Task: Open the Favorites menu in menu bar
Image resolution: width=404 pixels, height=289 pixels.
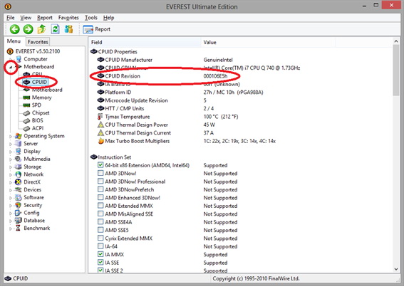Action: click(x=68, y=18)
